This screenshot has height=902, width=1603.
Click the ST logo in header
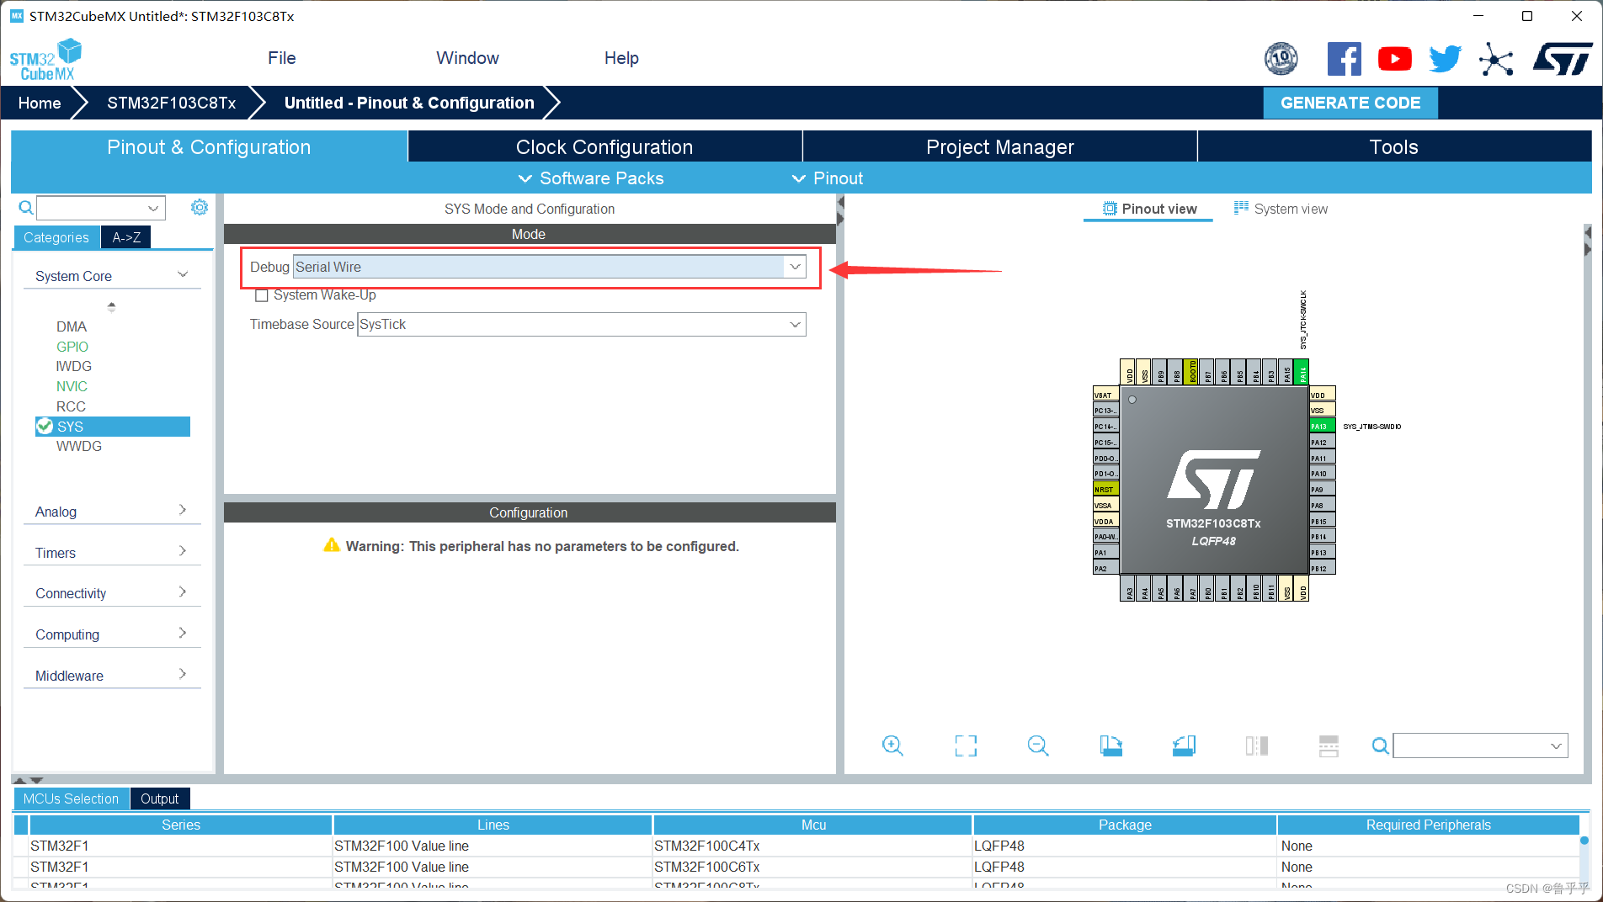(1563, 59)
